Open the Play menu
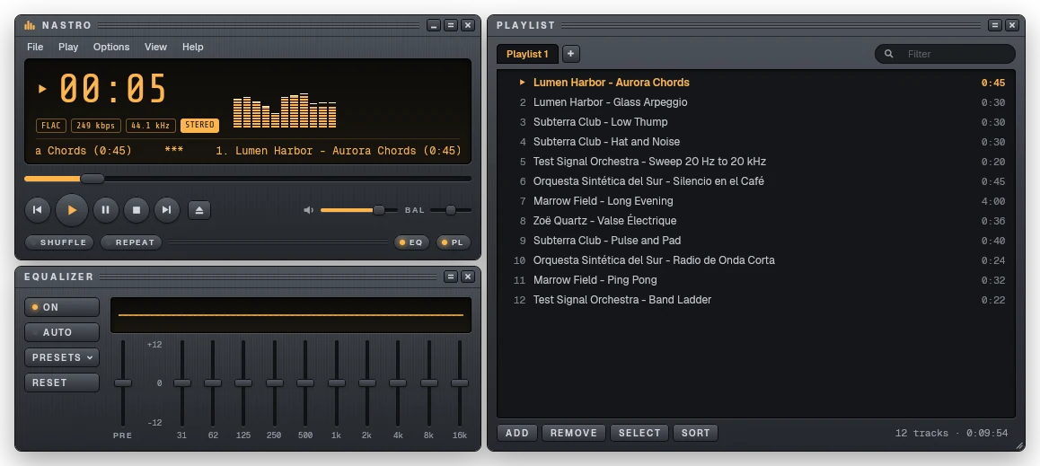Image resolution: width=1040 pixels, height=466 pixels. coord(68,47)
